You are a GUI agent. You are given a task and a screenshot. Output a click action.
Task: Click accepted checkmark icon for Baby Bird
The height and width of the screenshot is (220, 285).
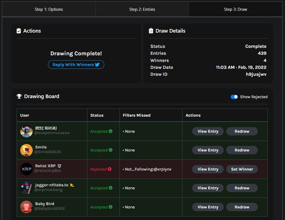(x=111, y=207)
